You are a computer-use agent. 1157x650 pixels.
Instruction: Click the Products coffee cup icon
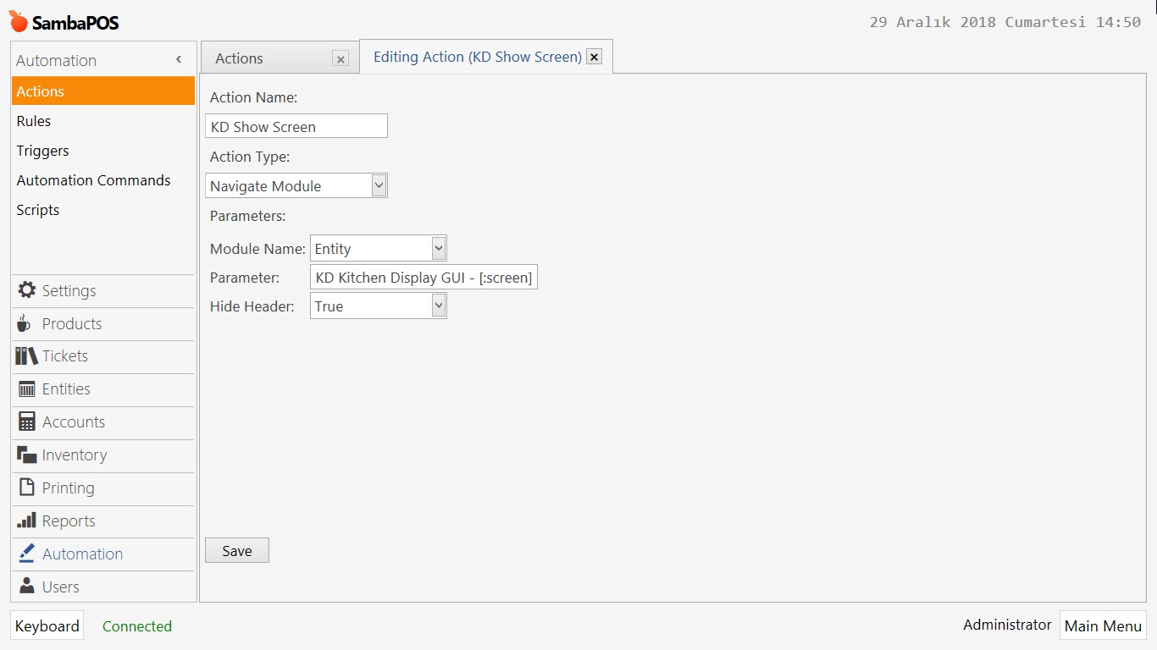25,323
